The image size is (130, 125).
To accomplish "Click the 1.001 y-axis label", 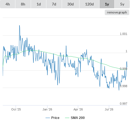I will (x=123, y=34).
